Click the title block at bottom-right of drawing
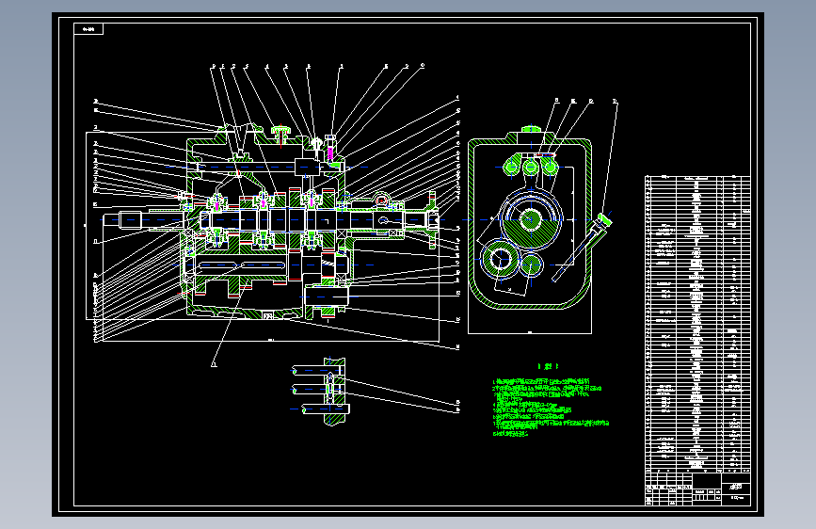 [x=697, y=489]
